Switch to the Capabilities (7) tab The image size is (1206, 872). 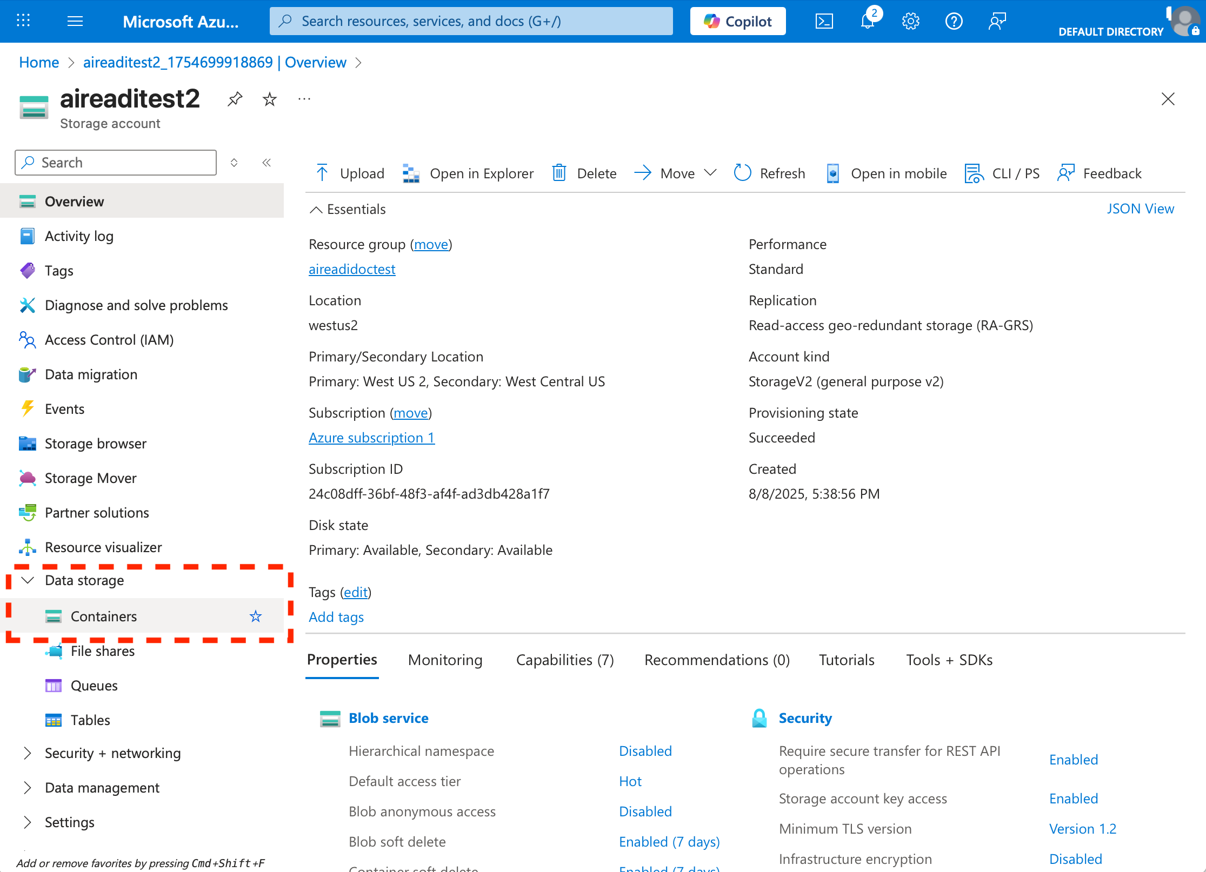pos(564,660)
